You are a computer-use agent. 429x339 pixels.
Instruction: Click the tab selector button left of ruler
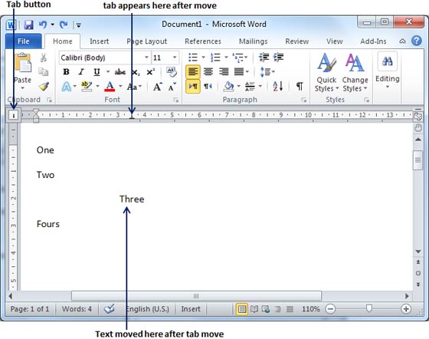[x=14, y=115]
